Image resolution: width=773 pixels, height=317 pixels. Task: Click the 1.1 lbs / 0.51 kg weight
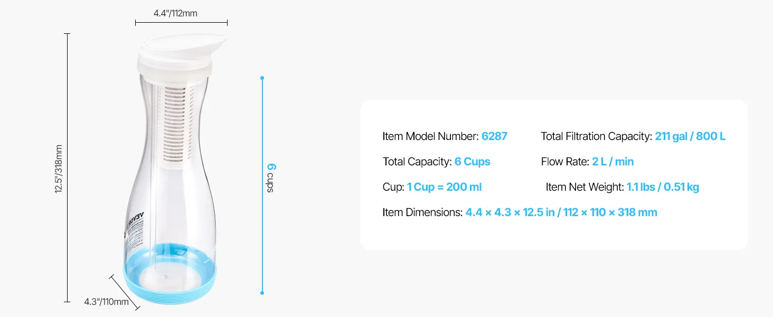coord(663,187)
